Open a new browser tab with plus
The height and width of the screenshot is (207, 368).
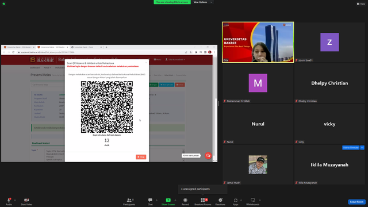[106, 47]
